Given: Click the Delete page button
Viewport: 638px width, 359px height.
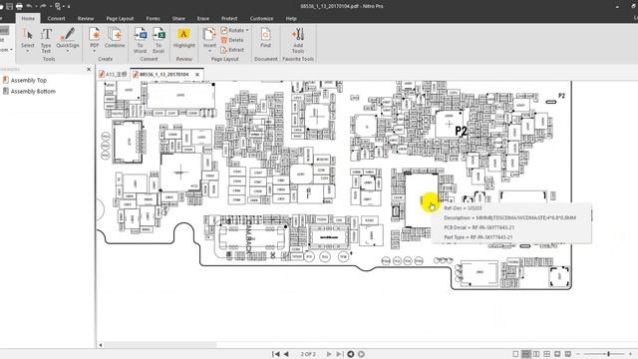Looking at the screenshot, I should click(232, 40).
